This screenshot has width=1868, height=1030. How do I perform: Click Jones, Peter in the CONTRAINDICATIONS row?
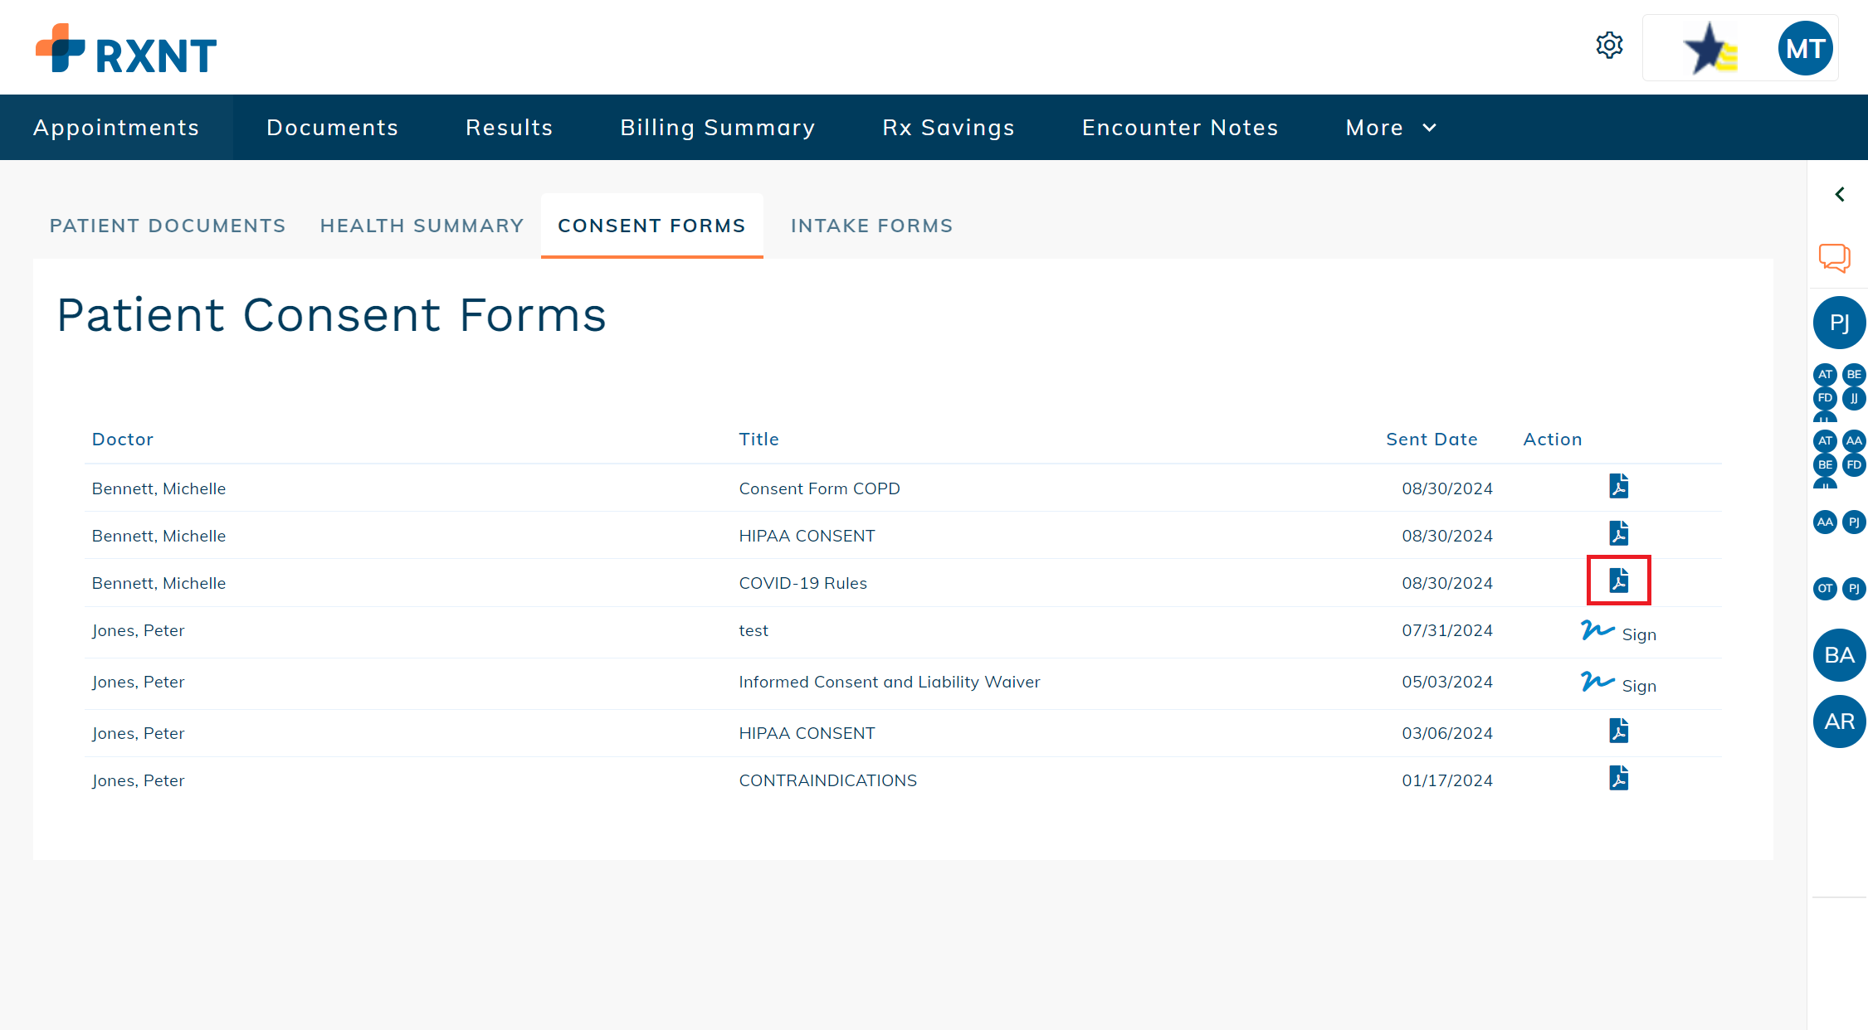coord(138,780)
